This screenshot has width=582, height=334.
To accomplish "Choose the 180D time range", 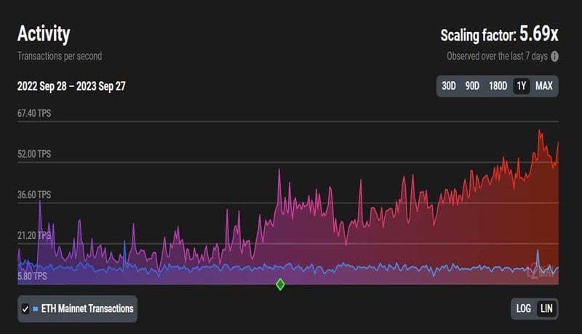I will coord(498,86).
